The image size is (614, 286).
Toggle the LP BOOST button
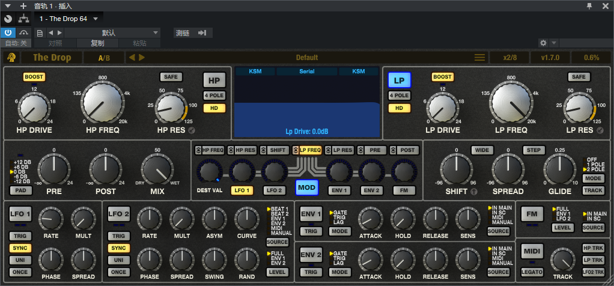point(443,77)
